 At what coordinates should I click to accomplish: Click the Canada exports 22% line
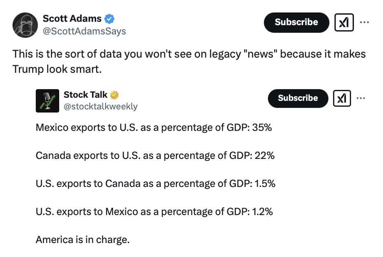click(155, 156)
